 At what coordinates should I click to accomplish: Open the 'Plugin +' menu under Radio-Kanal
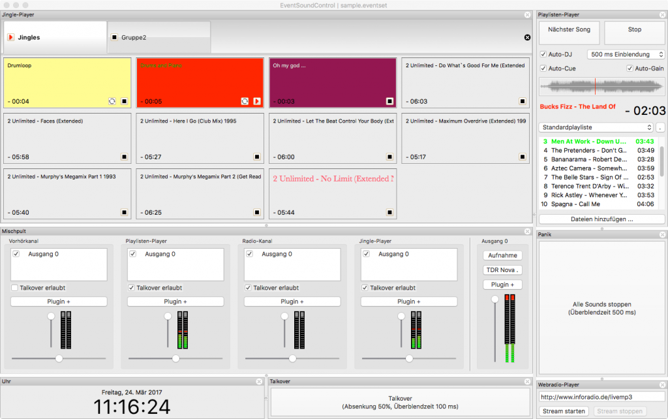pos(292,302)
